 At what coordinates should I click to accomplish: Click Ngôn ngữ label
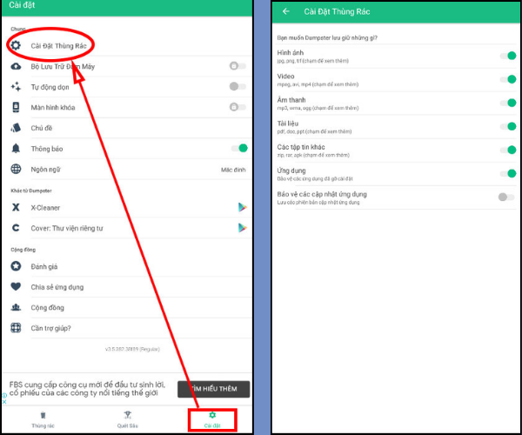45,170
